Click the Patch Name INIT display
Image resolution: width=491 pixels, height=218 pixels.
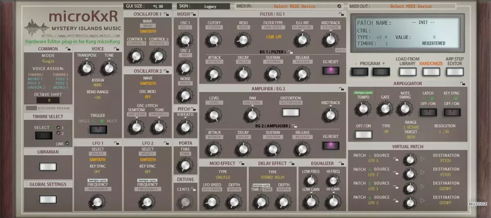tap(423, 23)
